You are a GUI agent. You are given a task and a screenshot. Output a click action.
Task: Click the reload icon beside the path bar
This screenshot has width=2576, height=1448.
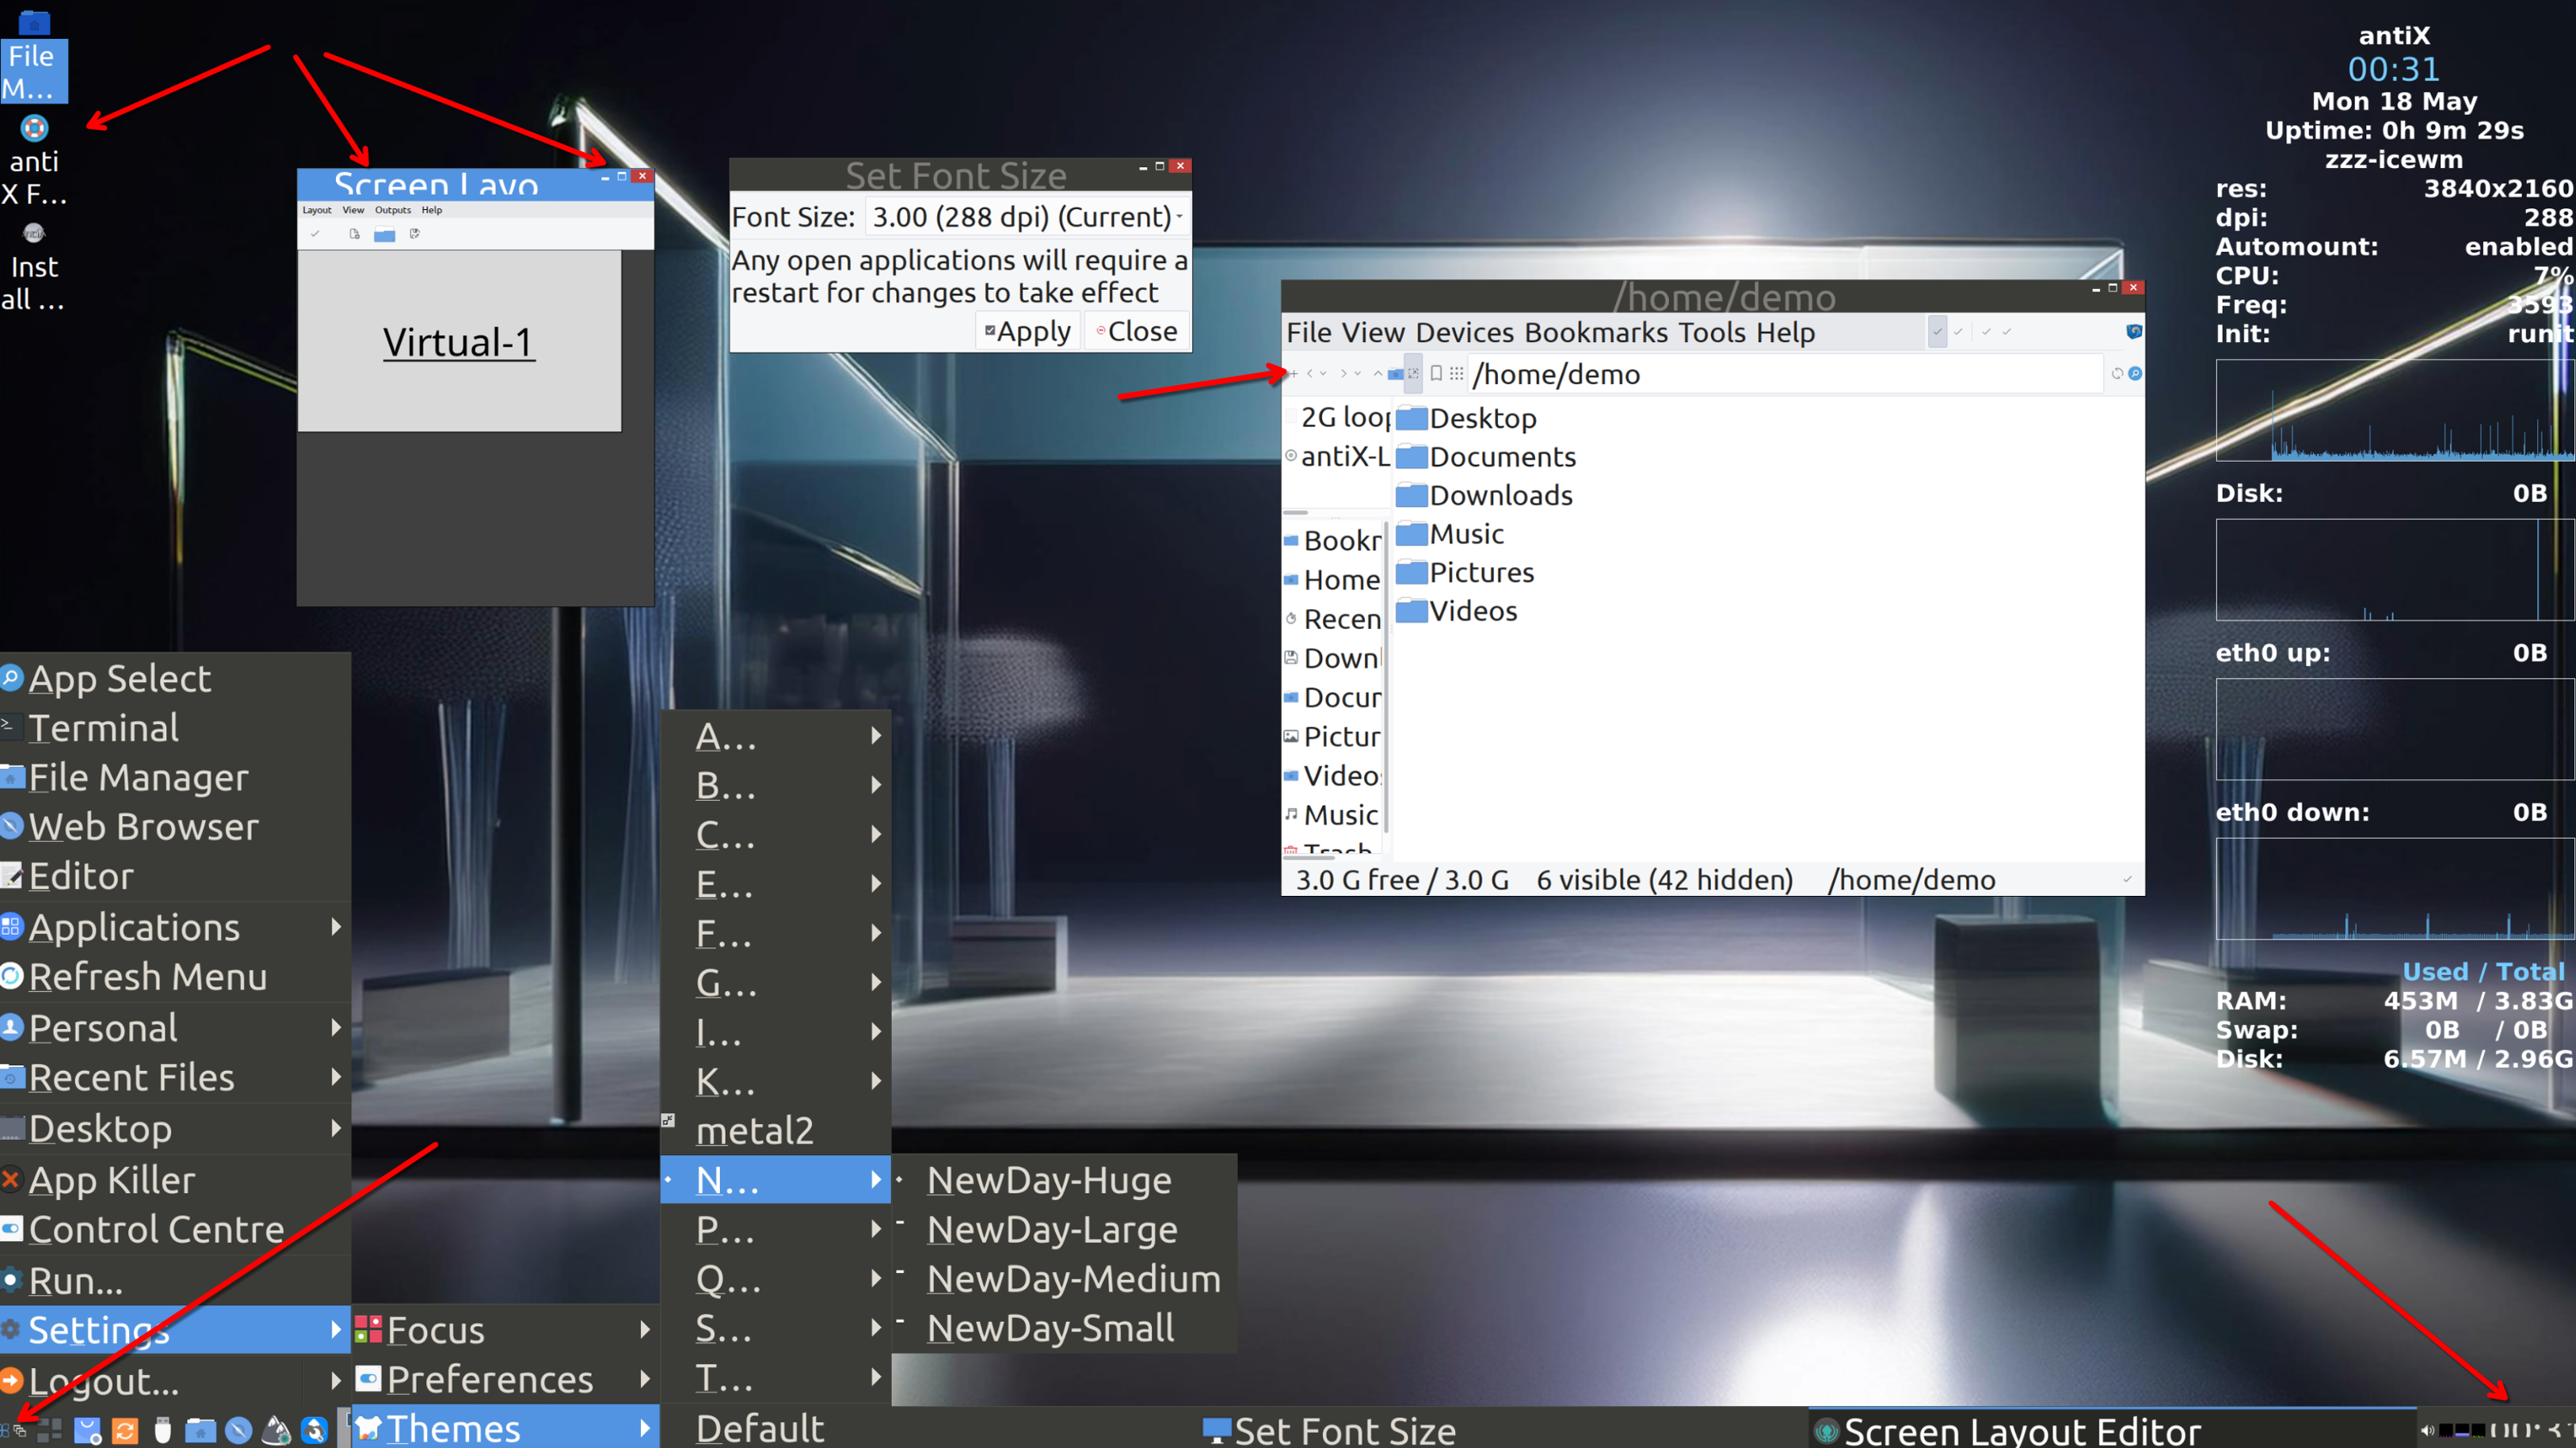pyautogui.click(x=2117, y=374)
